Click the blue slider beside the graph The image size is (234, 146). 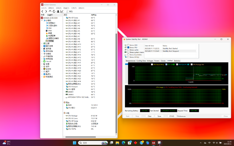tap(126, 64)
